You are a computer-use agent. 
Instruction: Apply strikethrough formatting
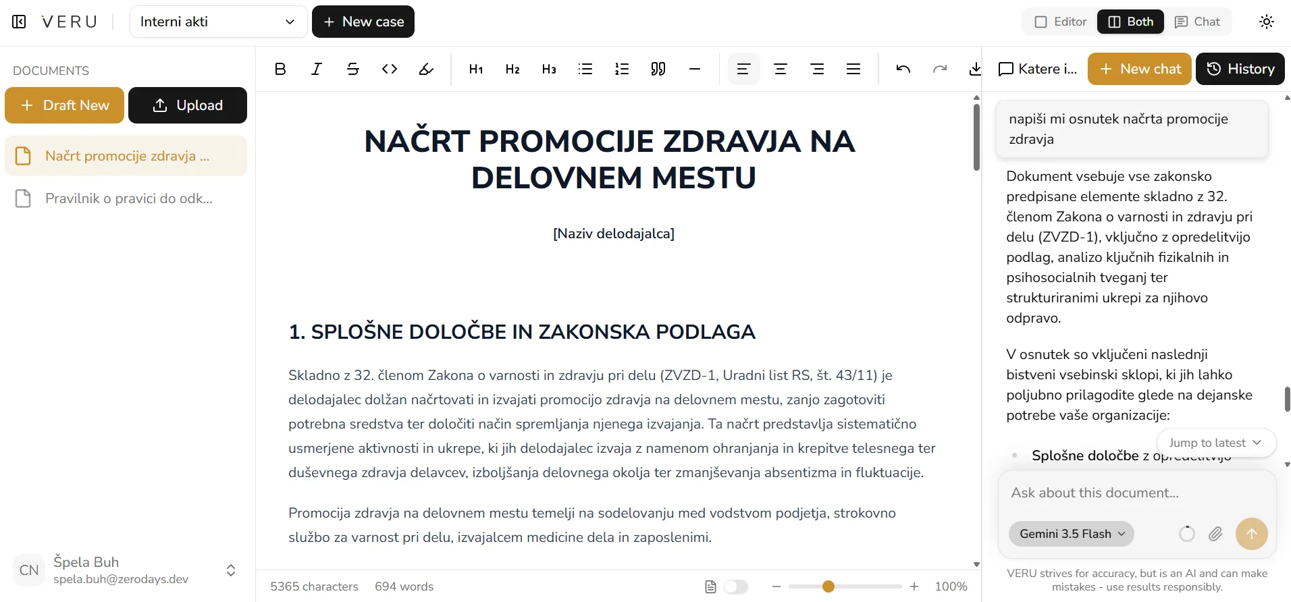(x=353, y=69)
